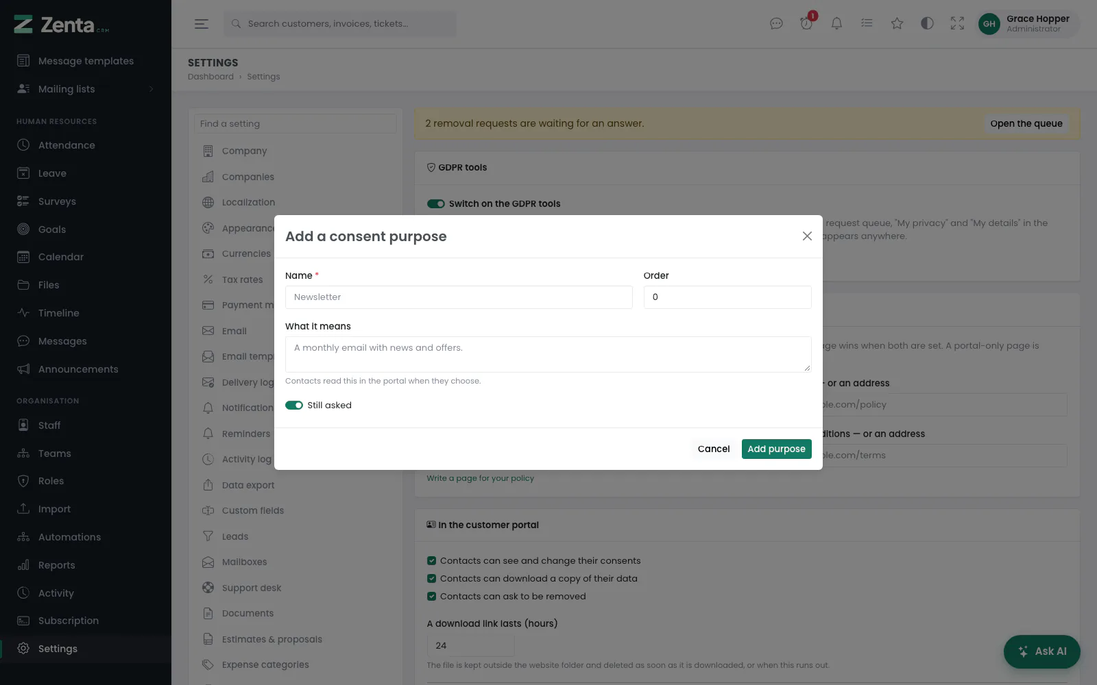1097x685 pixels.
Task: Open Surveys in sidebar
Action: tap(86, 201)
